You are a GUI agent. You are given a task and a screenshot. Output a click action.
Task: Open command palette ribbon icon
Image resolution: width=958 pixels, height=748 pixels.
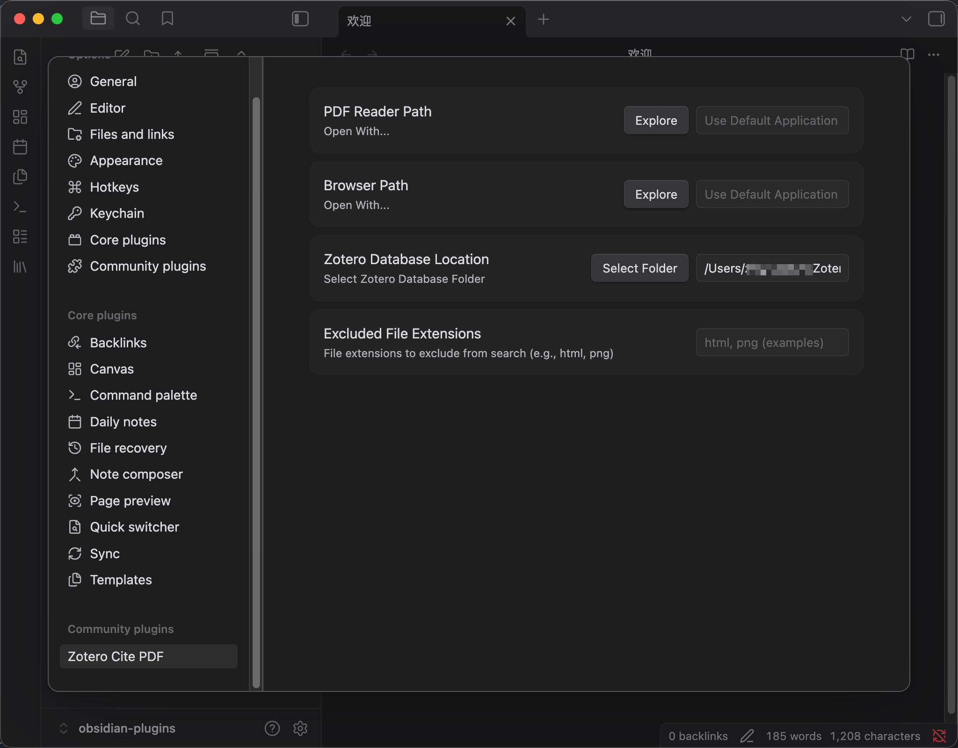pyautogui.click(x=20, y=207)
